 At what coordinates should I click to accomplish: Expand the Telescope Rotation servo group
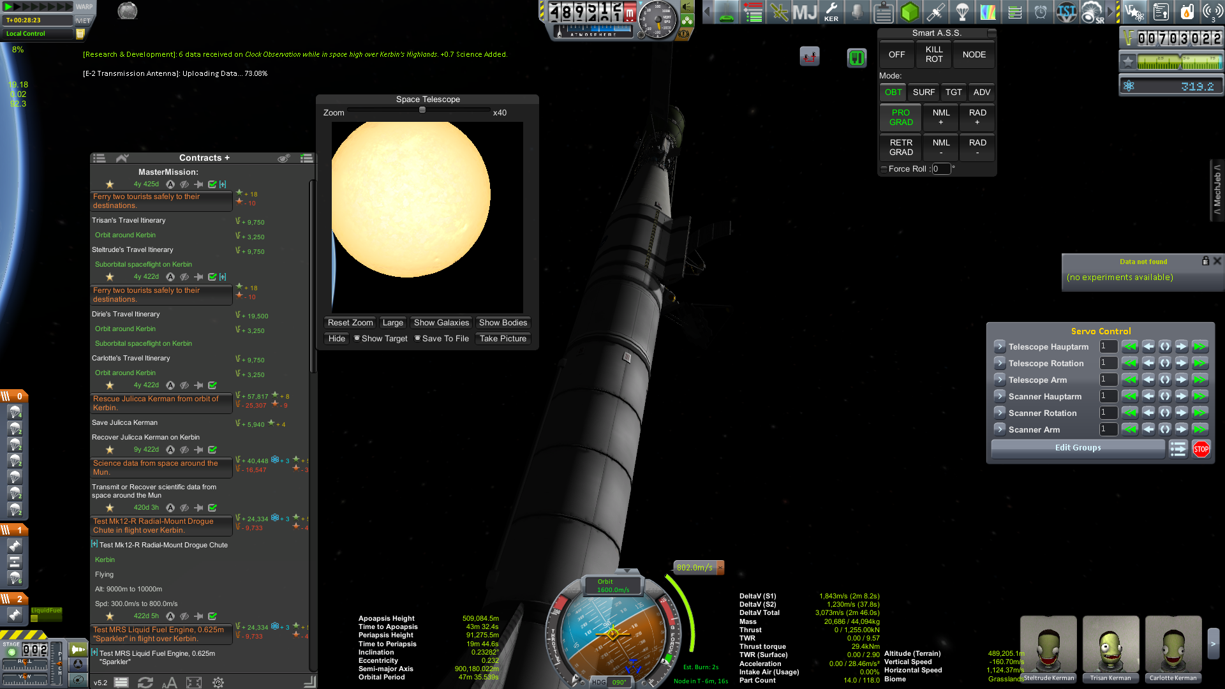(x=1000, y=363)
